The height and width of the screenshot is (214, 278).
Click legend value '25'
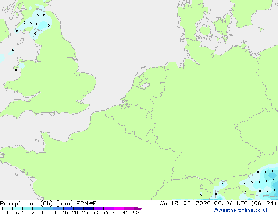point(85,212)
